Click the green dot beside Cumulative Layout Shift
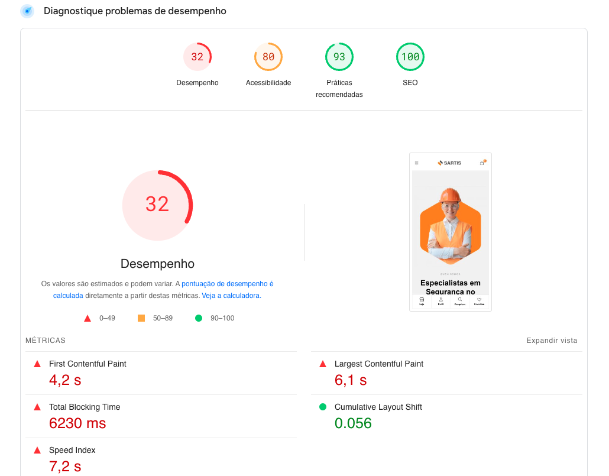 point(323,407)
